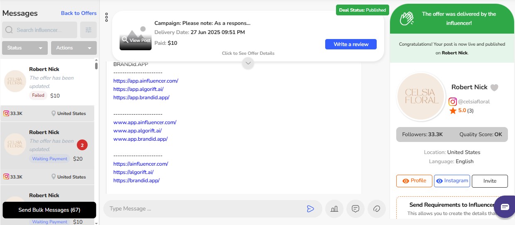Viewport: 515px width, 225px height.
Task: Click the attachment link icon
Action: [x=377, y=209]
